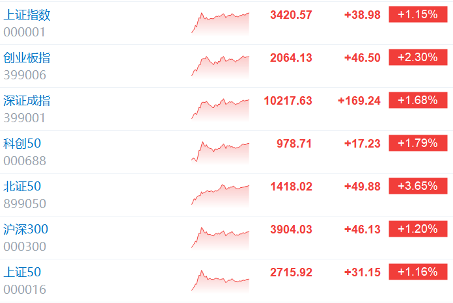Viewport: 453px width, 303px height.
Task: View the 沪深300 intraday mini chart
Action: (x=220, y=239)
